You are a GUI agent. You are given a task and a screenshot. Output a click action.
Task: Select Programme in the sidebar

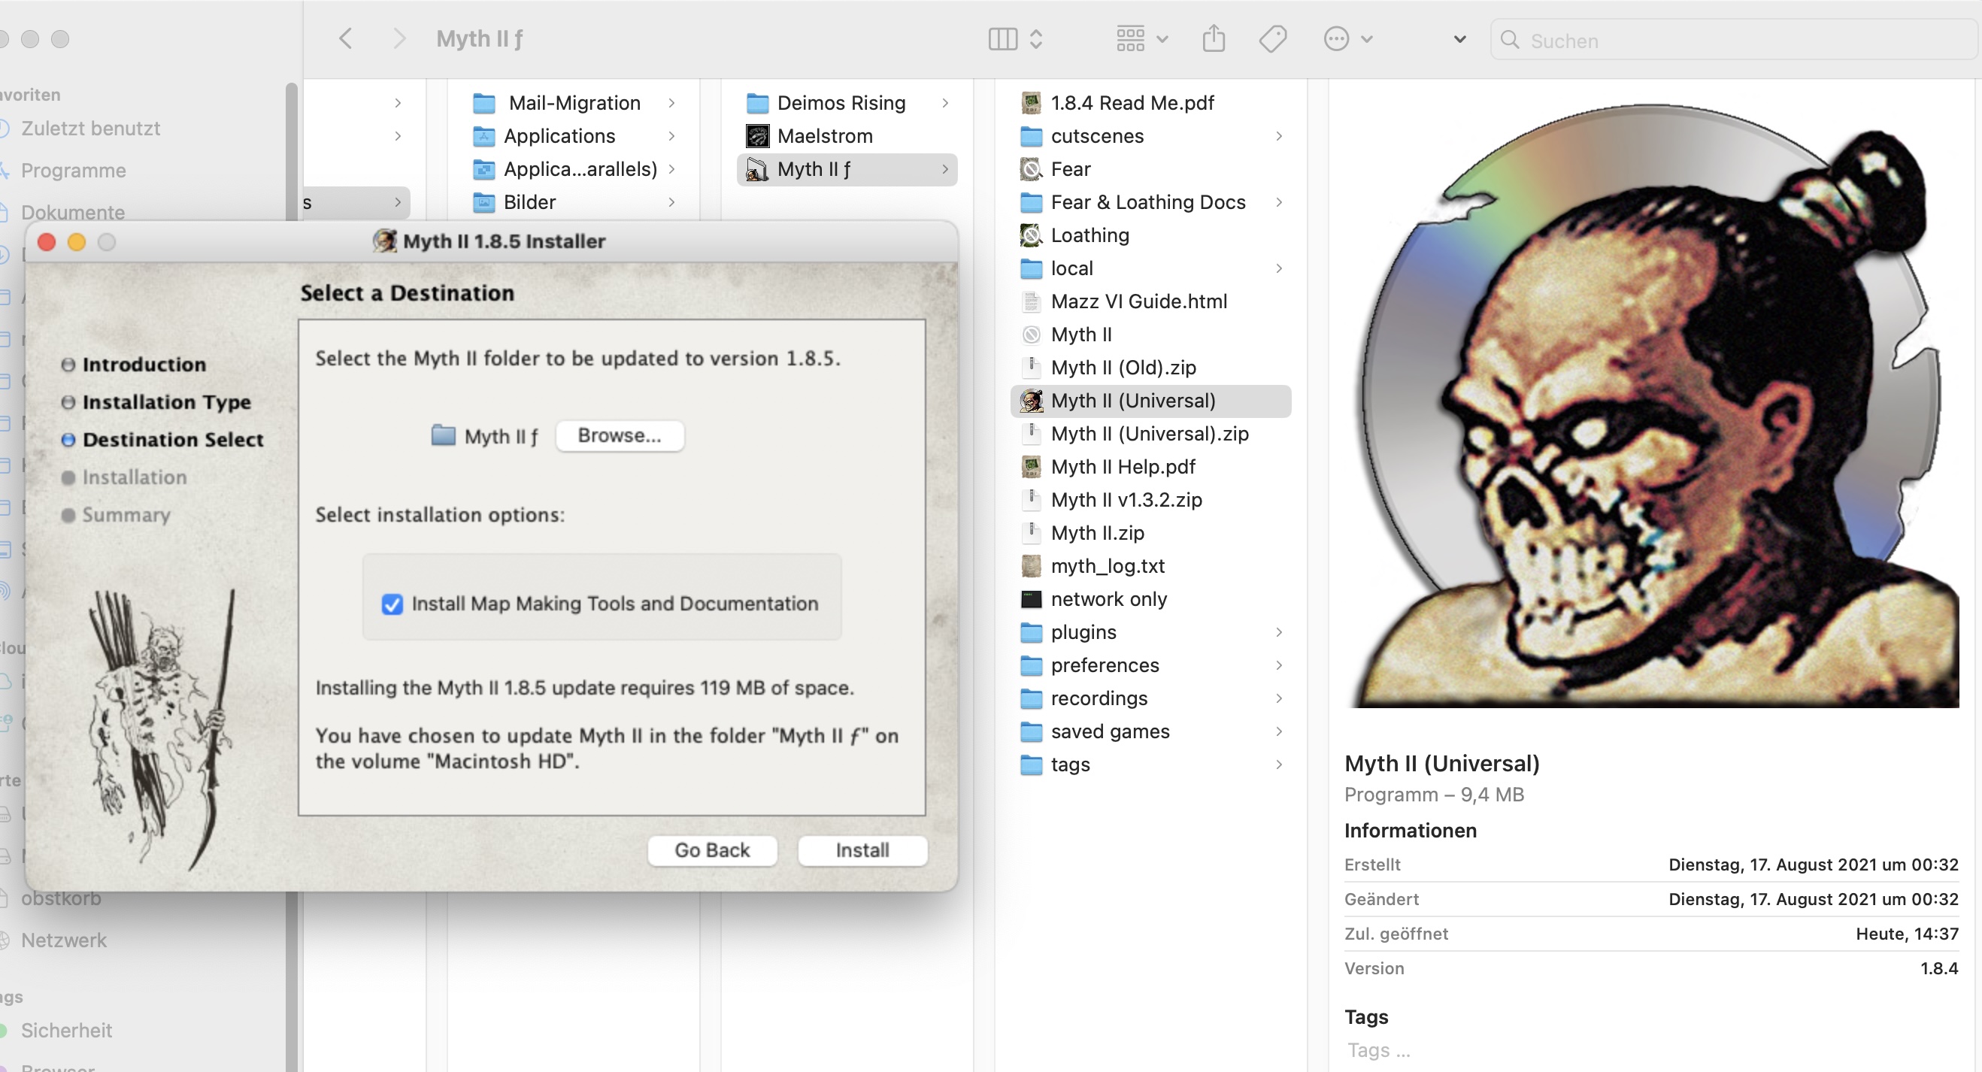coord(74,171)
